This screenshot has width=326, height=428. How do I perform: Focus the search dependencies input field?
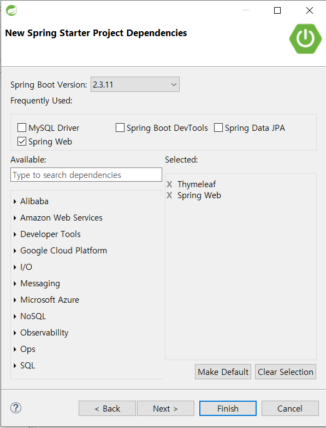click(x=86, y=175)
